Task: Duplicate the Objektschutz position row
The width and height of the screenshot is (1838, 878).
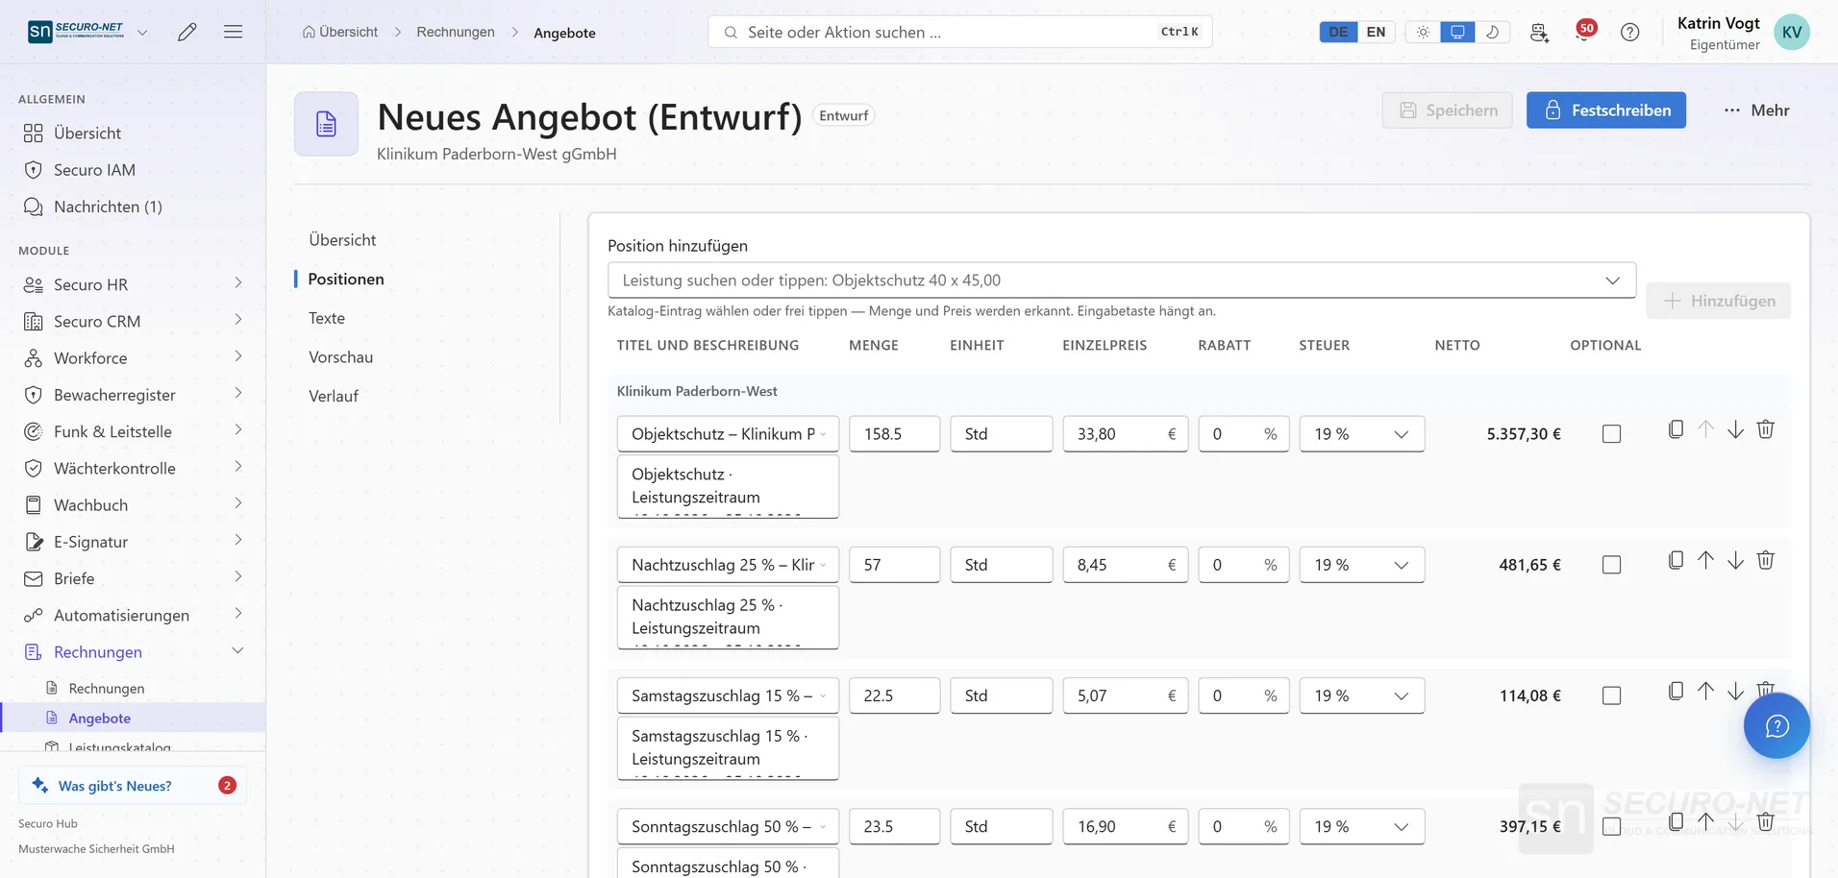Action: coord(1676,429)
